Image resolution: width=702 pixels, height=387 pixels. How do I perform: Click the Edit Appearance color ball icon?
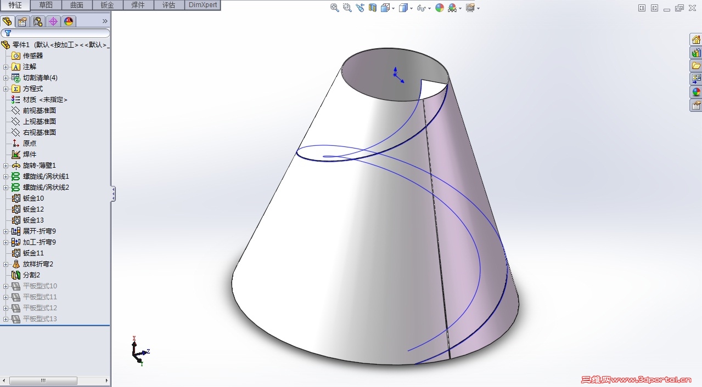click(440, 8)
